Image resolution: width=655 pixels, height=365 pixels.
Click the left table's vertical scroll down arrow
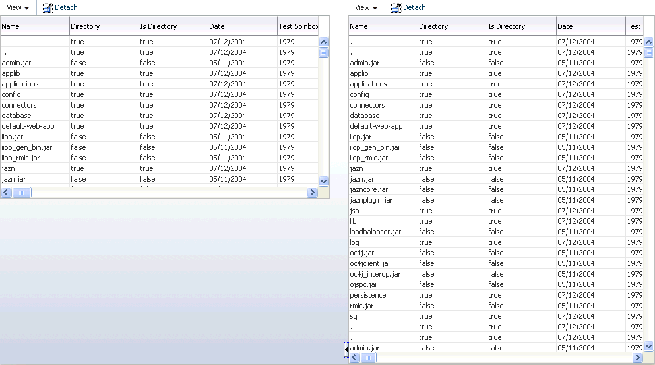323,181
